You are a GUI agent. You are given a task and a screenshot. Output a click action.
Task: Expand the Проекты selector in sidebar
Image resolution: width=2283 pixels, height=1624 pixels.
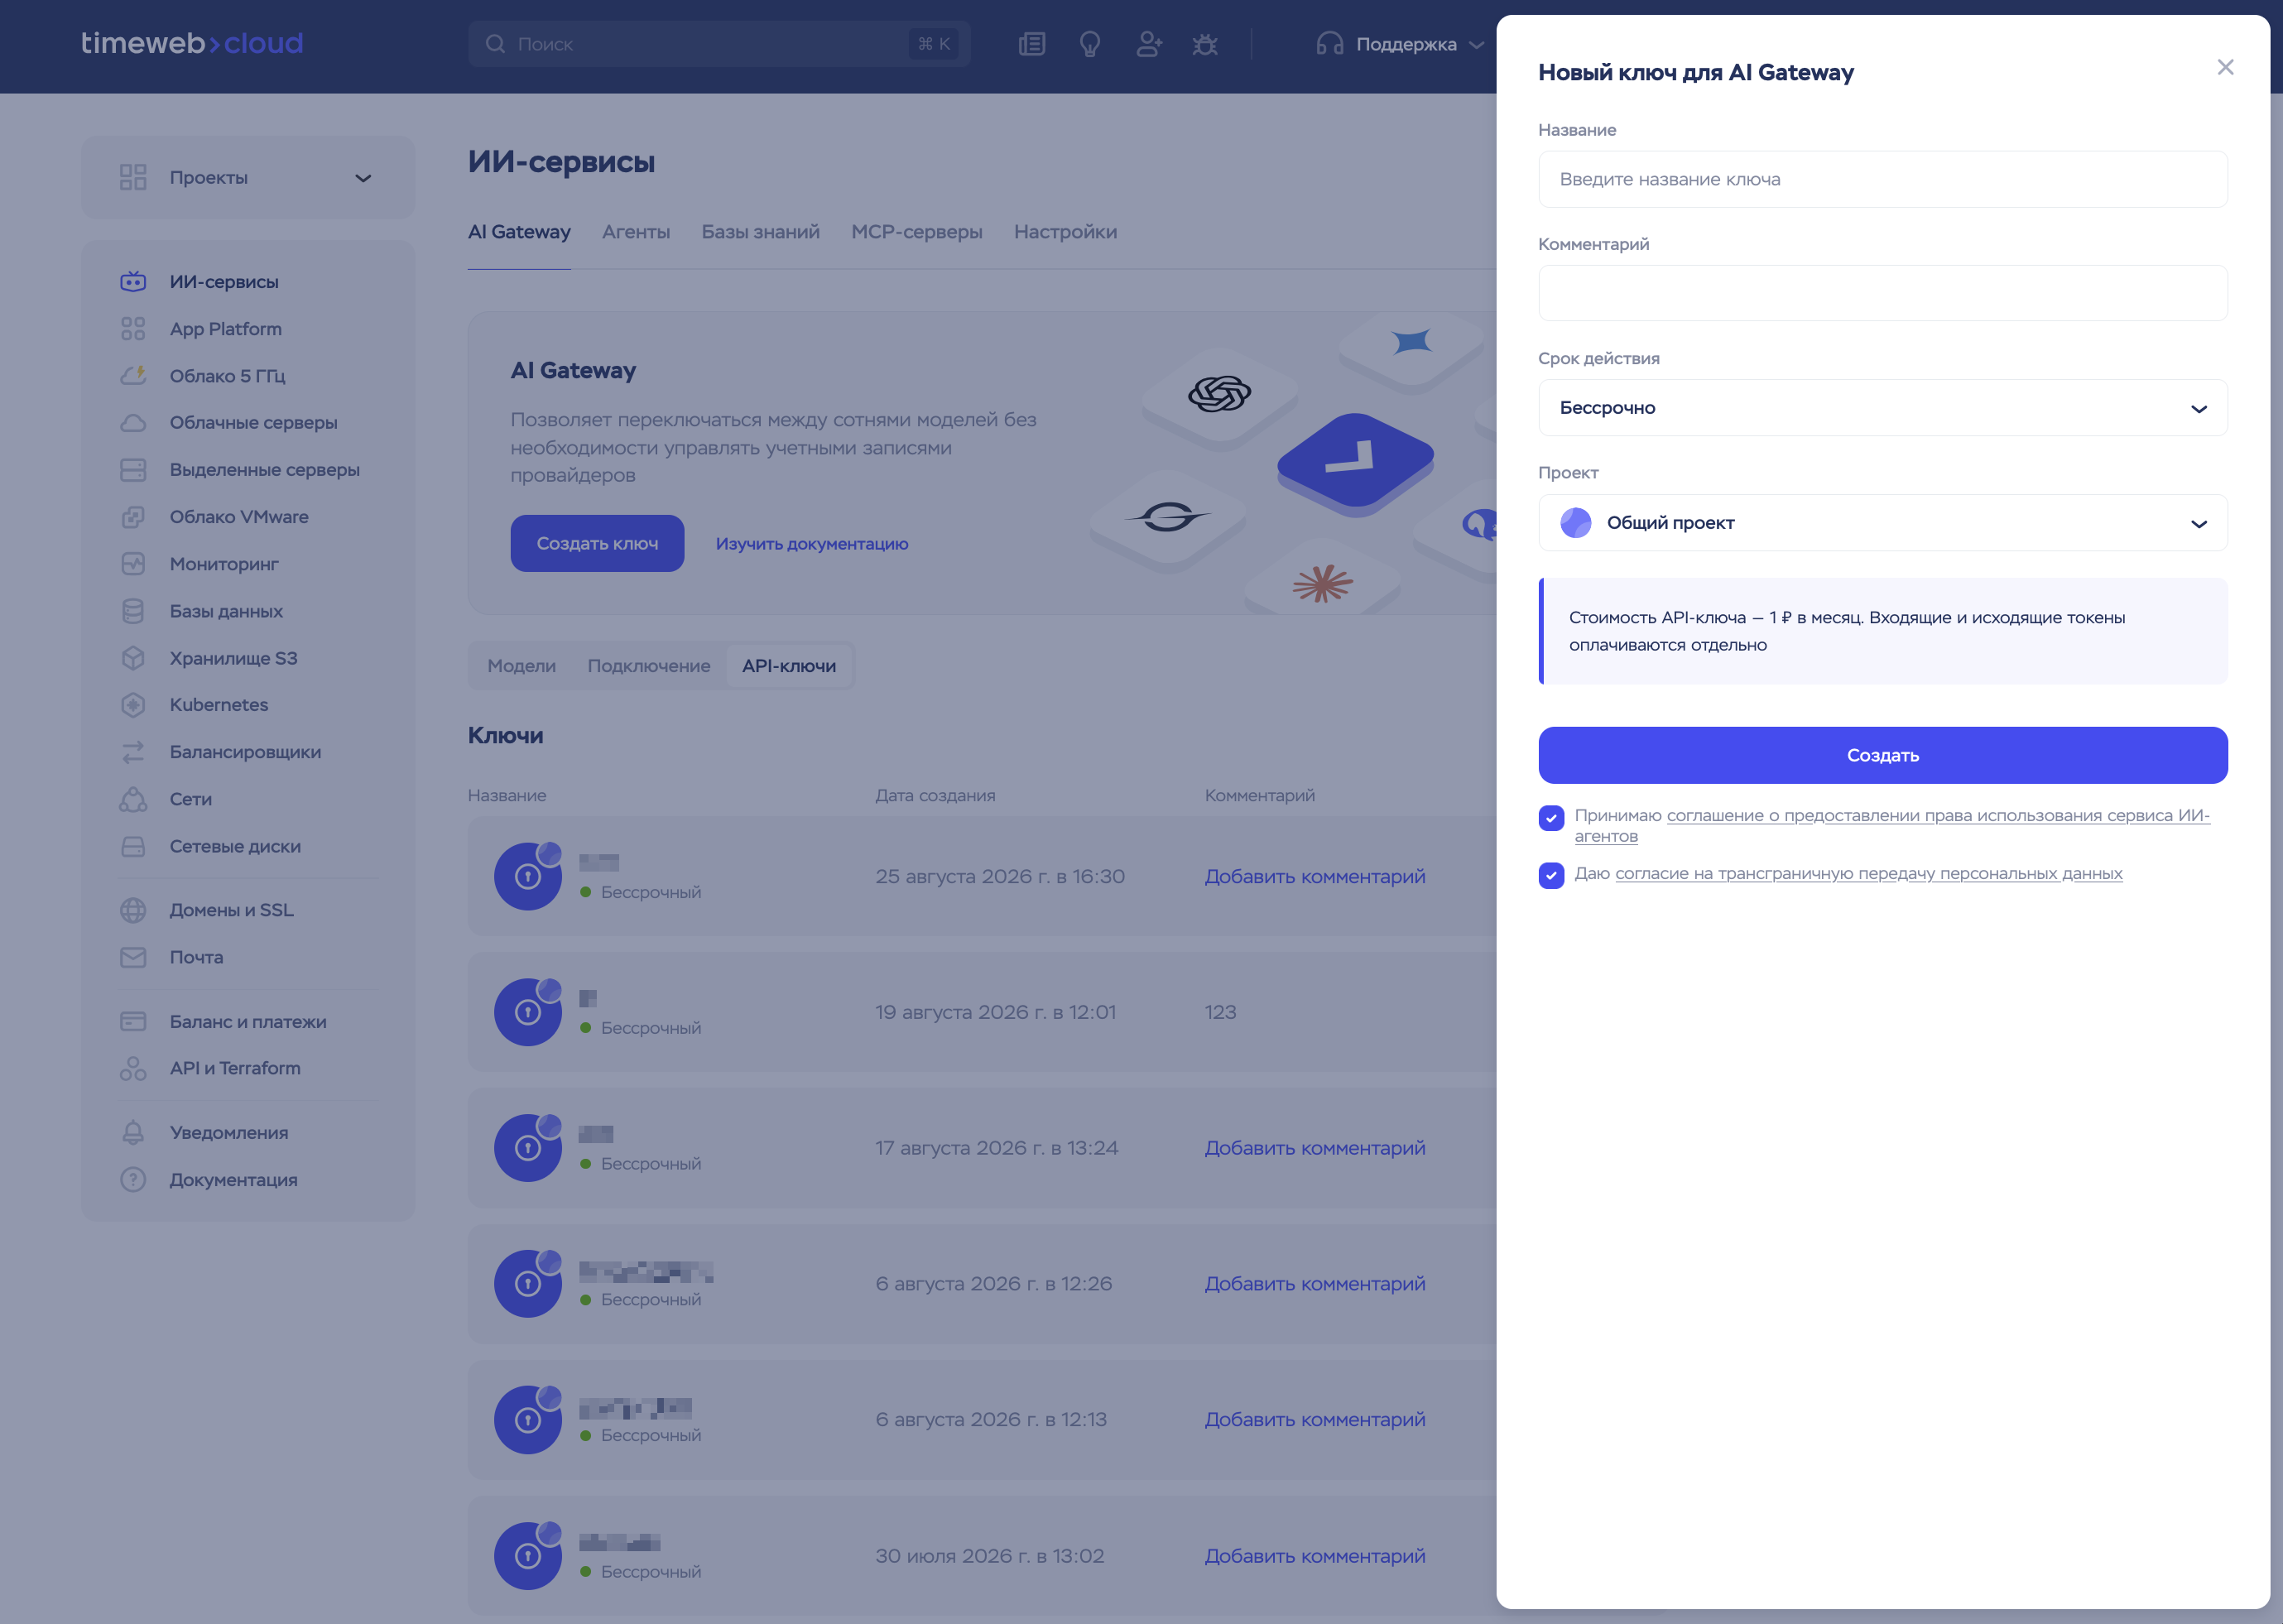(x=247, y=178)
